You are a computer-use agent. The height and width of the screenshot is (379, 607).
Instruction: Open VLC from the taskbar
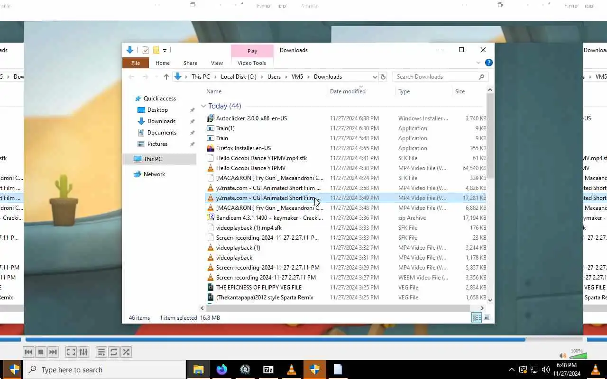click(x=292, y=370)
